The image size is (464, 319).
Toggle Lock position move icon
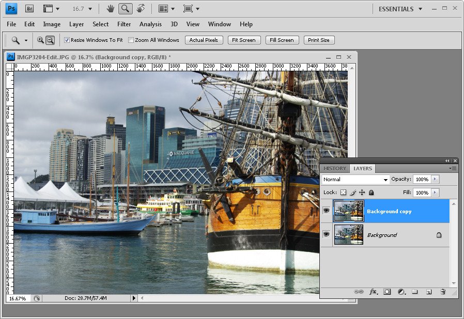[362, 193]
